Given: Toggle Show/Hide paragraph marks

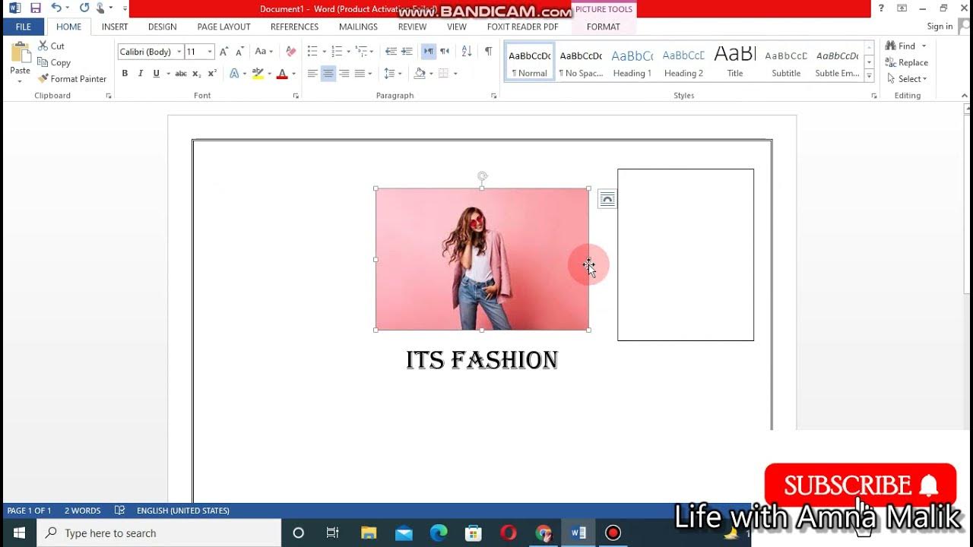Looking at the screenshot, I should pos(488,51).
